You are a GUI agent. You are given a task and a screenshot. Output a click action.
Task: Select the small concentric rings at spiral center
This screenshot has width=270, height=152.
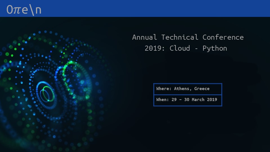(46, 94)
